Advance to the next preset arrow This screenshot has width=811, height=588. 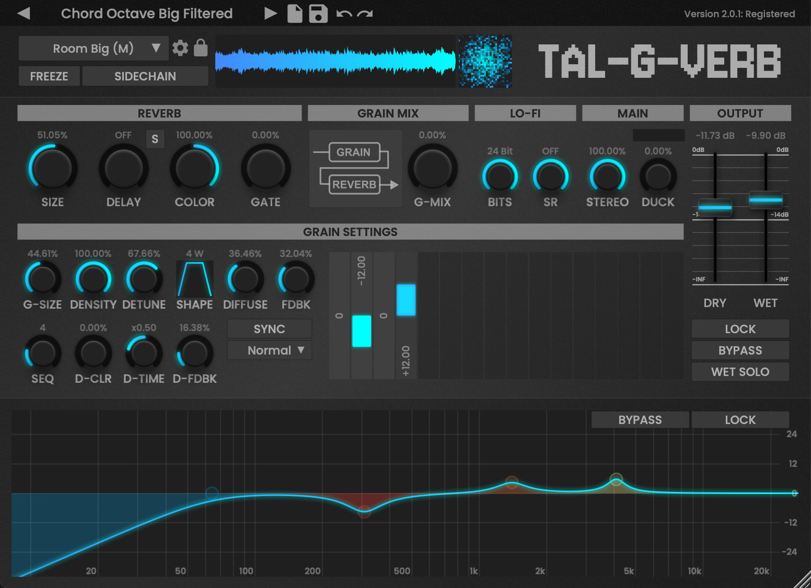270,13
